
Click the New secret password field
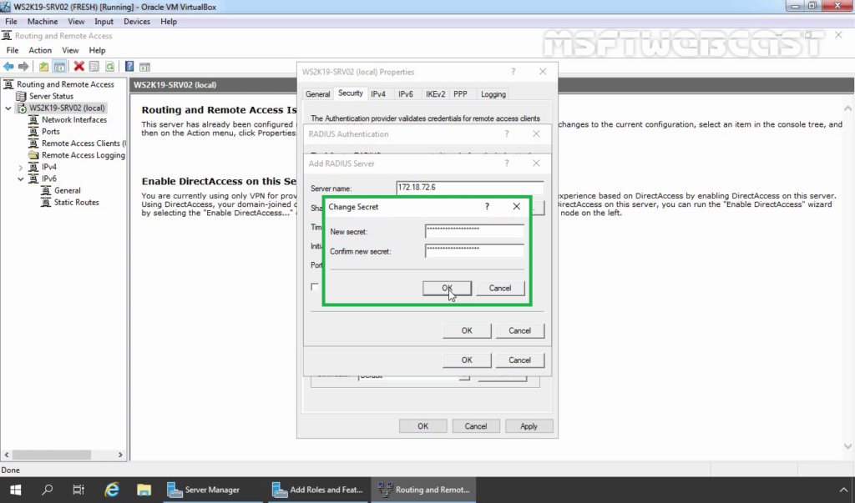tap(474, 231)
